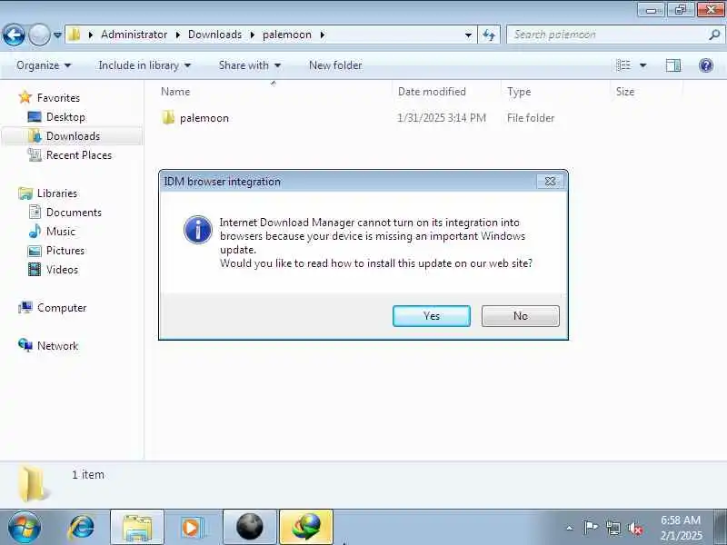This screenshot has width=727, height=545.
Task: Open Explorer help question mark icon
Action: tap(706, 65)
